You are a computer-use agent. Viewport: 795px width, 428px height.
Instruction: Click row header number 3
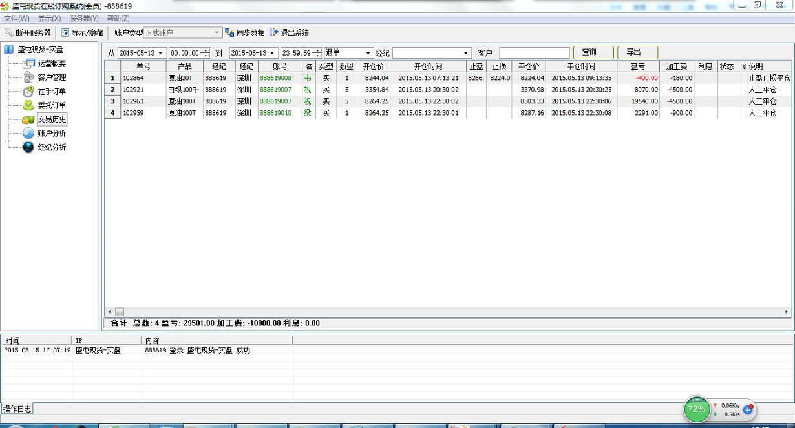pyautogui.click(x=112, y=101)
